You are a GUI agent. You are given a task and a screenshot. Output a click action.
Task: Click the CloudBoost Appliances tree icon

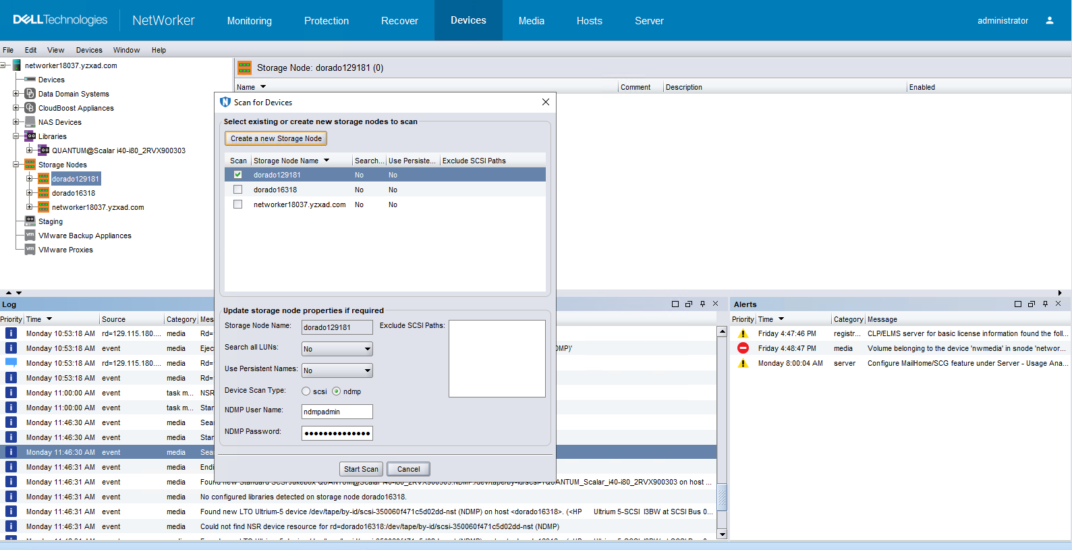coord(30,108)
